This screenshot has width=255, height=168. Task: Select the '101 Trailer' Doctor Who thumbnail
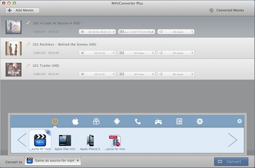[14, 69]
